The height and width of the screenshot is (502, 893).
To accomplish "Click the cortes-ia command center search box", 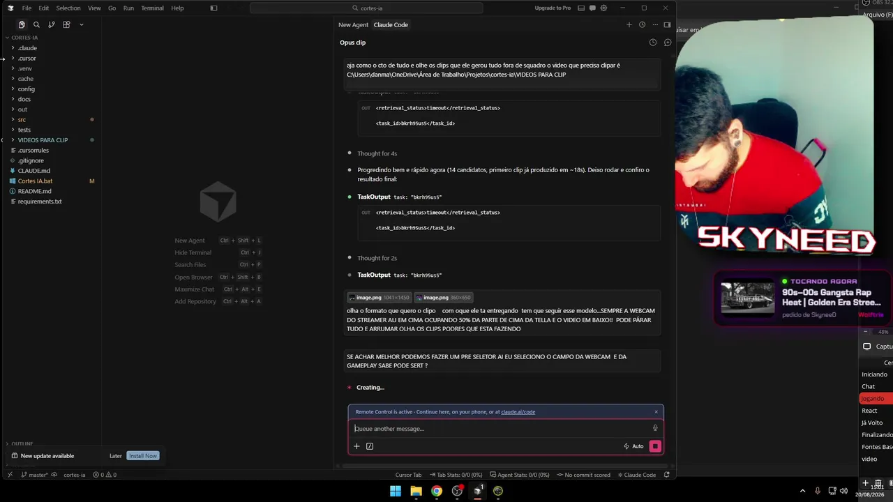I will 366,8.
